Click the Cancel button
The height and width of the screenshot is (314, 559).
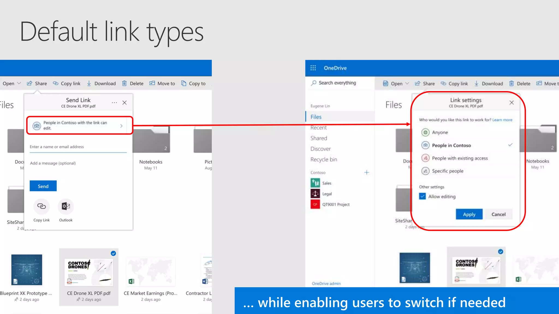(498, 214)
